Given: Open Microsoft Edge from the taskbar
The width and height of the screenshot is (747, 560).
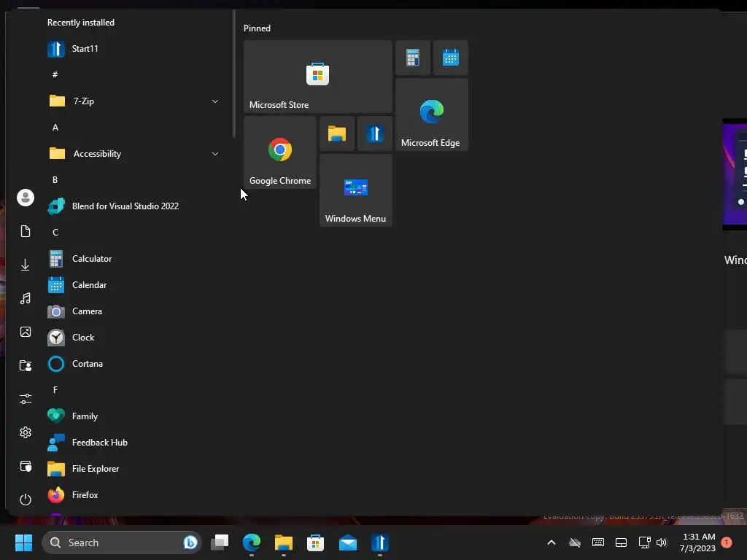Looking at the screenshot, I should [x=252, y=542].
